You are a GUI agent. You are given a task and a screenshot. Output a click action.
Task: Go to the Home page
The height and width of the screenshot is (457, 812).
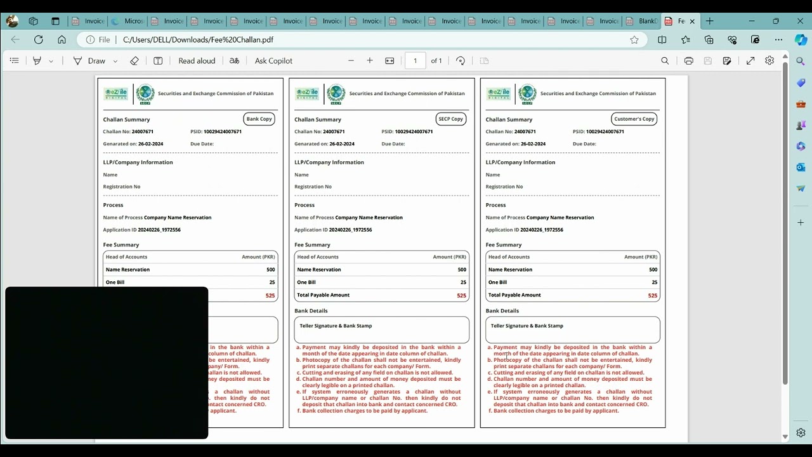coord(62,39)
